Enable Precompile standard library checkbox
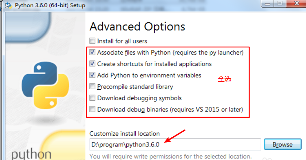Screen dimensions: 306x160 pos(92,86)
